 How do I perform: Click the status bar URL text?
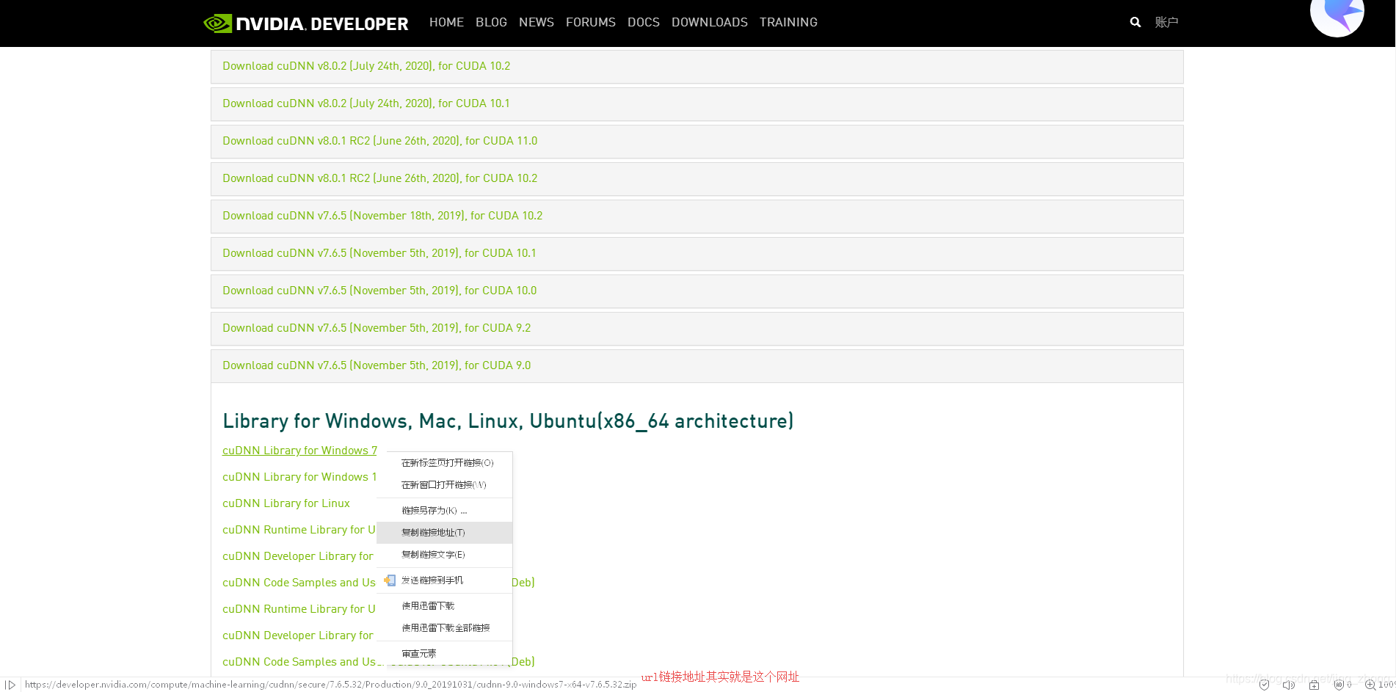point(330,685)
